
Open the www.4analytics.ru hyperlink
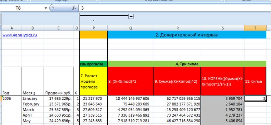pyautogui.click(x=20, y=35)
